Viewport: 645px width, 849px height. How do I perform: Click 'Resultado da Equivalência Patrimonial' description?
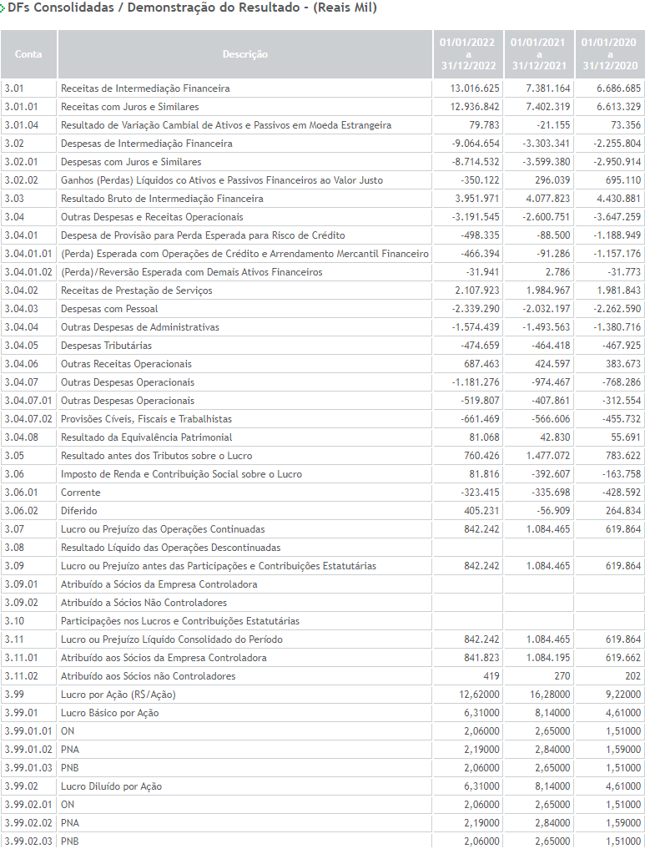pyautogui.click(x=146, y=438)
